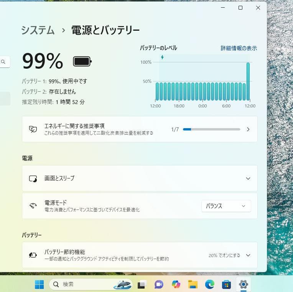Screen dimensions: 293x292
Task: Click the Settings gear taskbar icon
Action: (x=243, y=284)
